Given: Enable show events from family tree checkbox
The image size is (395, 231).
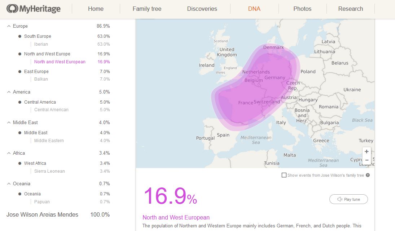Looking at the screenshot, I should (284, 175).
